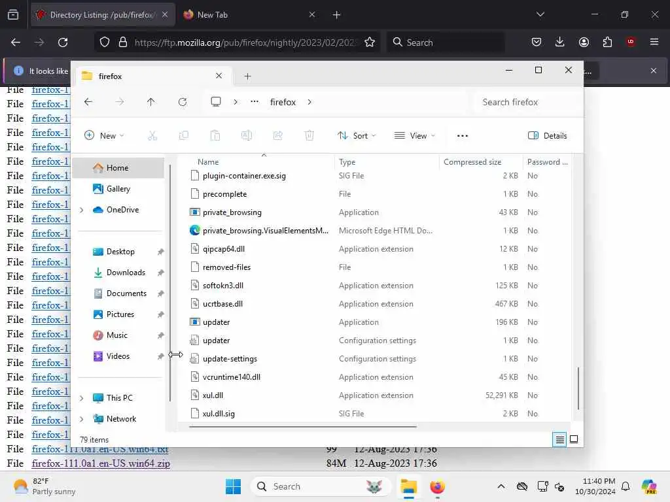Viewport: 670px width, 502px height.
Task: Click the horizontal scrollbar under file list
Action: coord(302,426)
